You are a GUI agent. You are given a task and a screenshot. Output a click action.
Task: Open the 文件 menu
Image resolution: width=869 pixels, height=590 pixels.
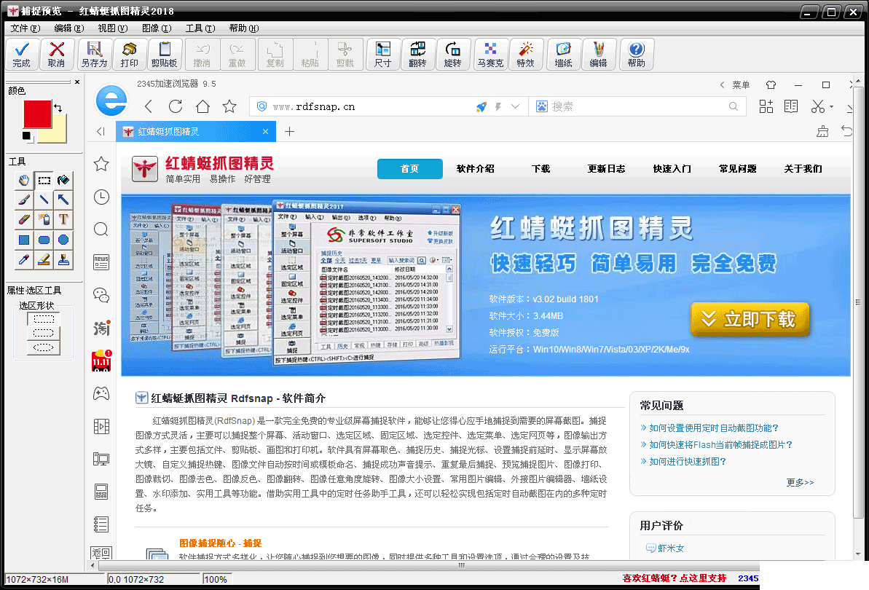coord(25,28)
